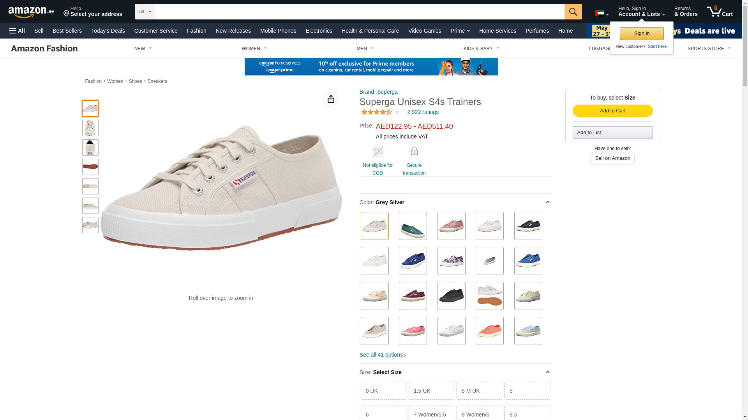748x420 pixels.
Task: Open the WOMEN fashion menu
Action: click(x=254, y=49)
